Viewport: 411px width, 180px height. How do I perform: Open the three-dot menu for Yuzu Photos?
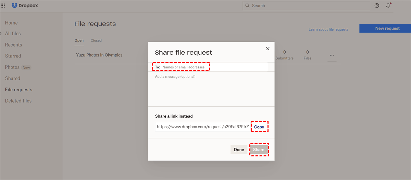tap(332, 55)
